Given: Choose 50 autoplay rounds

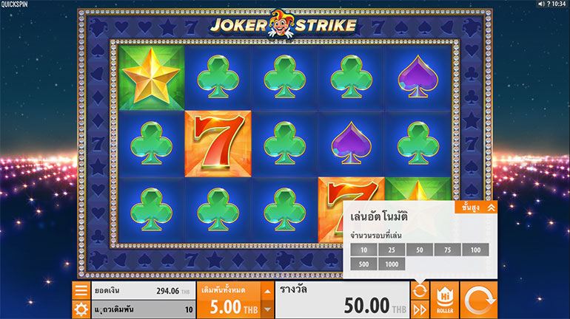Looking at the screenshot, I should [x=420, y=250].
